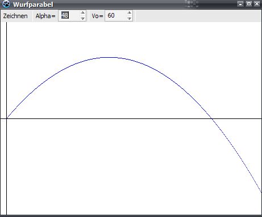The height and width of the screenshot is (217, 262).
Task: Minimize the Wurfparabel window
Action: pyautogui.click(x=240, y=4)
